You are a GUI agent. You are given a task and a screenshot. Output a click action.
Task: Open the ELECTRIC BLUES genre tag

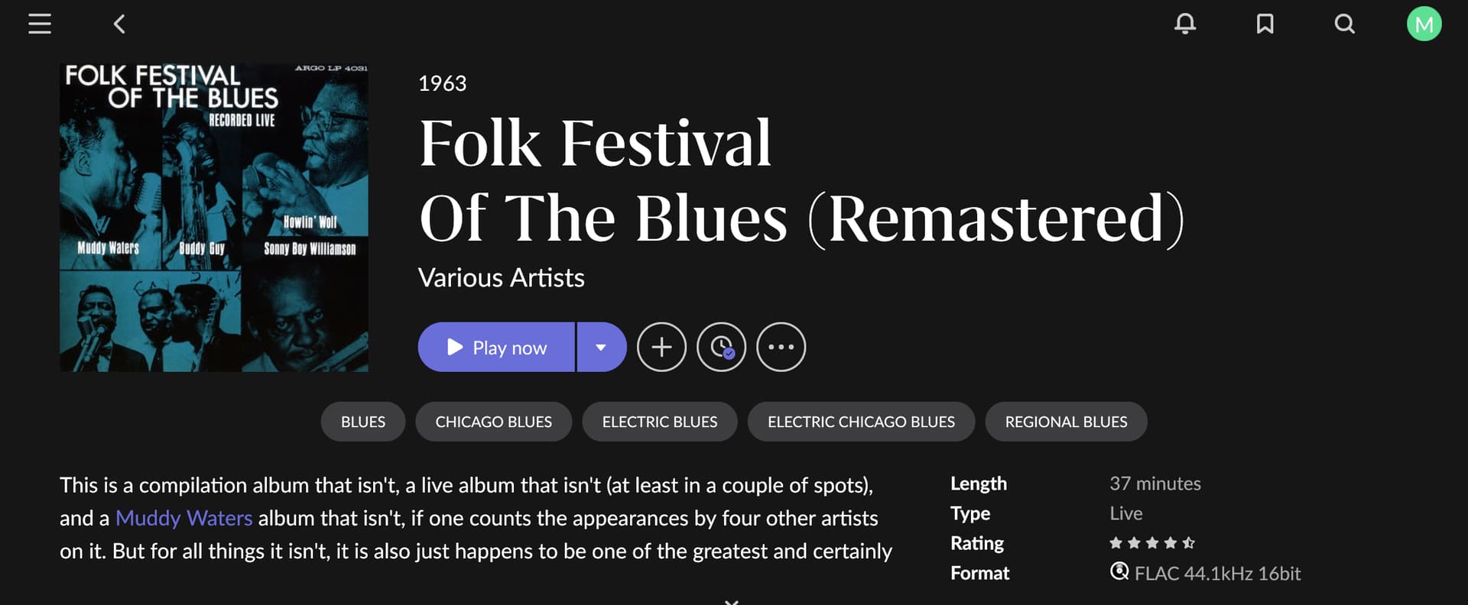point(660,422)
